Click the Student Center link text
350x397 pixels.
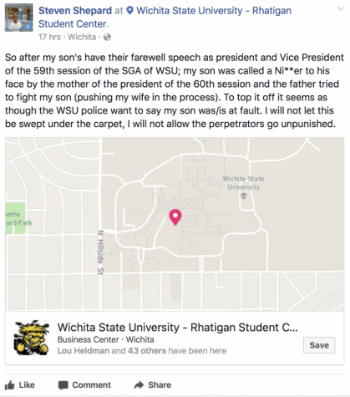click(x=74, y=24)
